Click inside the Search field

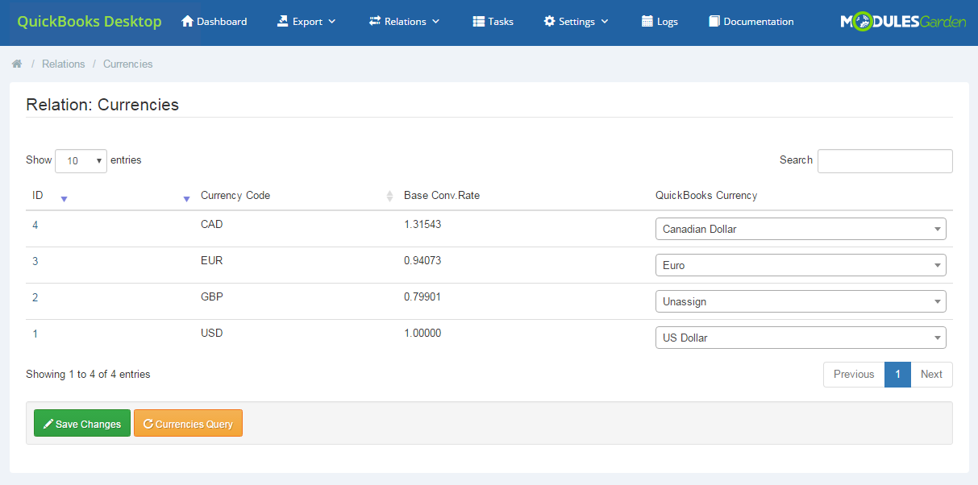[884, 161]
